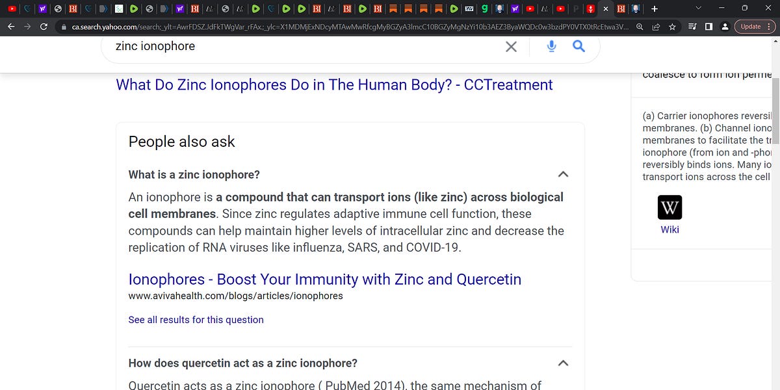Viewport: 780px width, 390px height.
Task: Click the 'What is a zinc ionophore?' question text
Action: pos(194,175)
